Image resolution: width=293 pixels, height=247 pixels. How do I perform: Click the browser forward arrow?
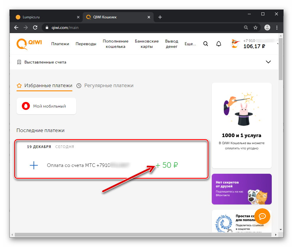[x=26, y=28]
